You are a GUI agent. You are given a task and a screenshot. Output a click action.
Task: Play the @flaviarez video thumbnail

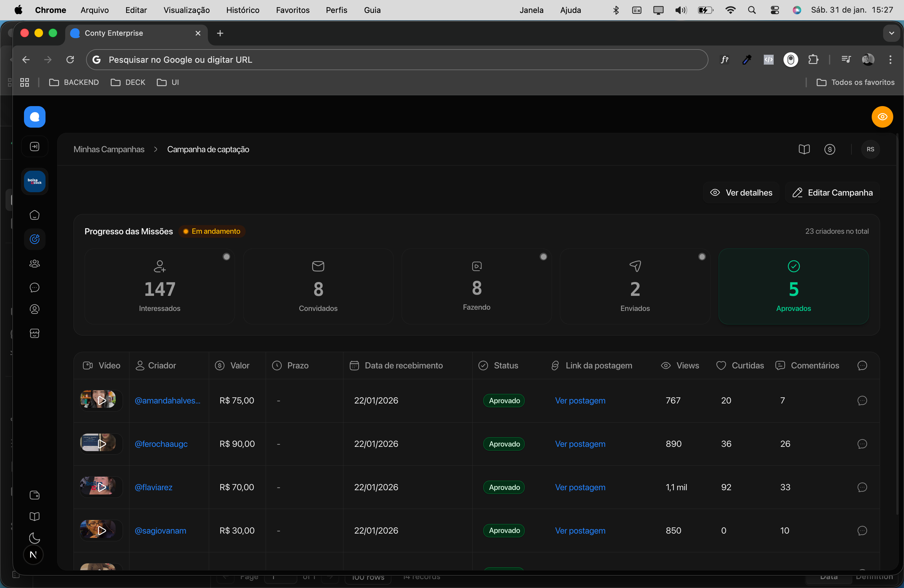(x=101, y=487)
